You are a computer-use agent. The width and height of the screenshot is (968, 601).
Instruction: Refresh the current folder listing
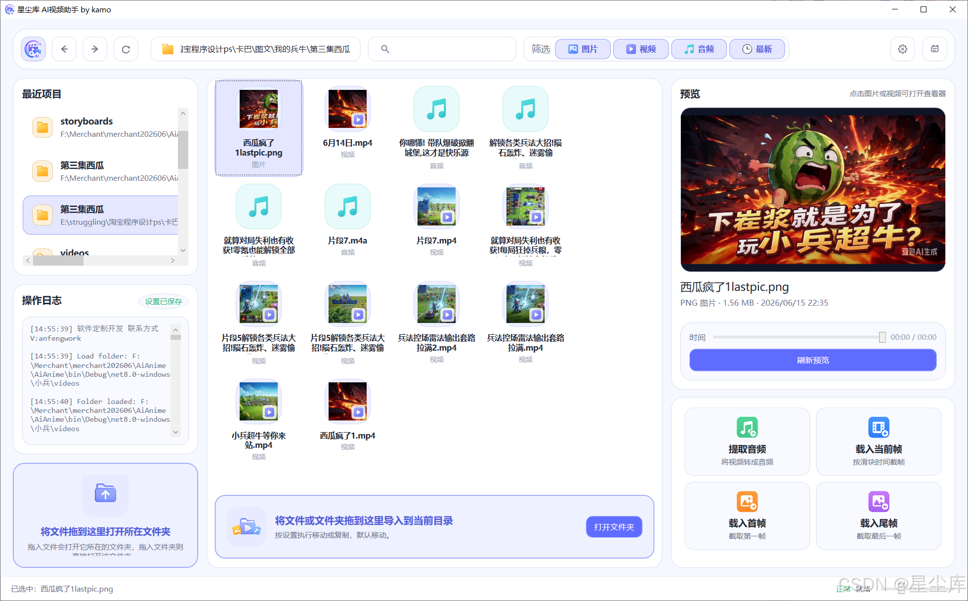point(126,49)
